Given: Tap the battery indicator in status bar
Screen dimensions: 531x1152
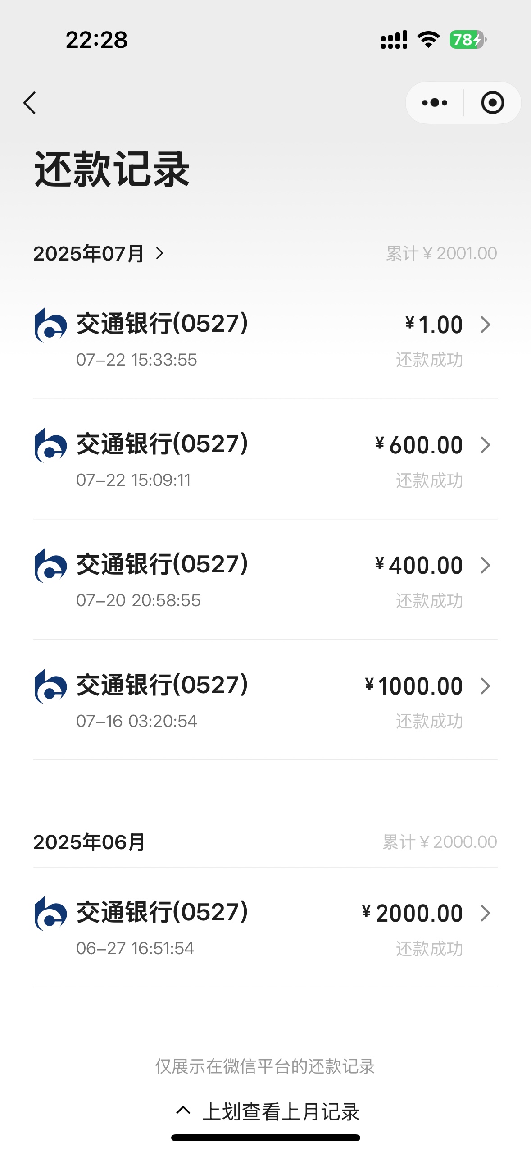Looking at the screenshot, I should (467, 40).
